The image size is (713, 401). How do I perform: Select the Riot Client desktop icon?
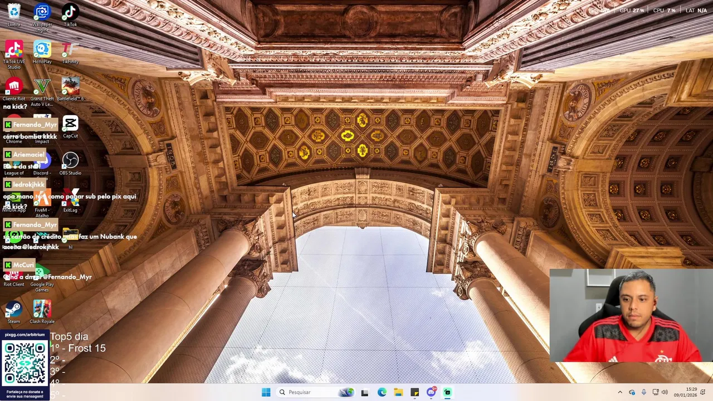point(14,278)
